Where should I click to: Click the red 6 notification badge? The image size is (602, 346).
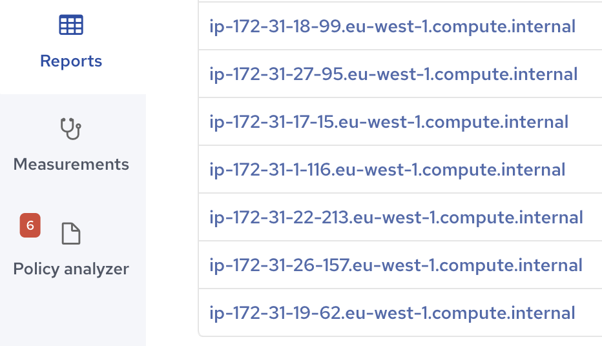(x=30, y=225)
